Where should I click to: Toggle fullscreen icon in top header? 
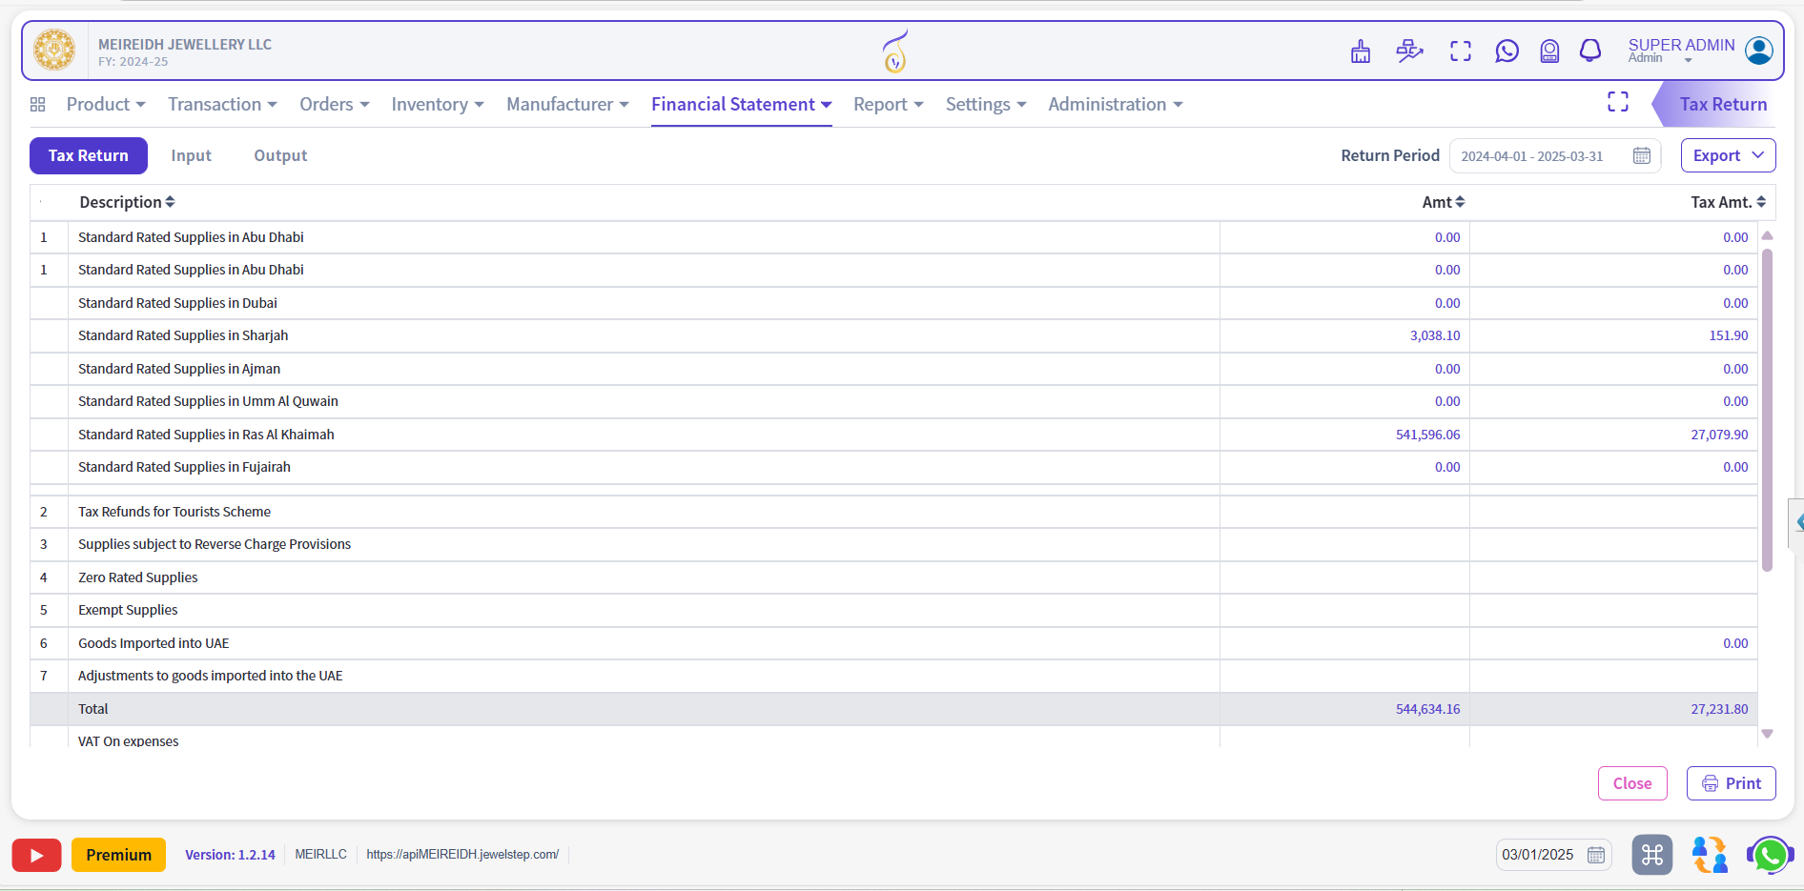1461,51
